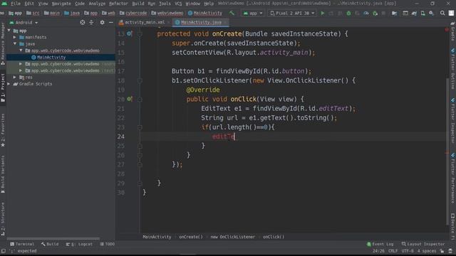Click the gutter override icon on line 20
456x256 pixels.
(x=130, y=99)
